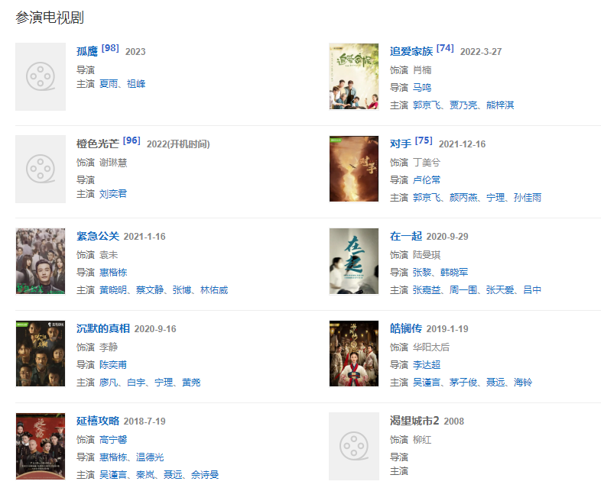The width and height of the screenshot is (601, 491).
Task: Click reference [98] next to 孤鹰
Action: [110, 48]
